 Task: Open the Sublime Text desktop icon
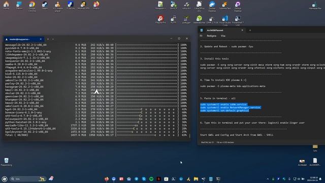[225, 6]
